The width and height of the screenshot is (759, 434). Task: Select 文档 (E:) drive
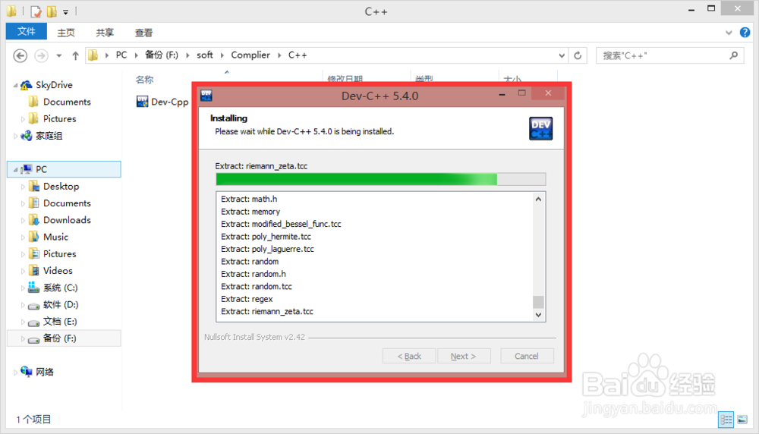[59, 321]
